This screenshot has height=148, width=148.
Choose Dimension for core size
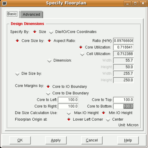[49, 60]
